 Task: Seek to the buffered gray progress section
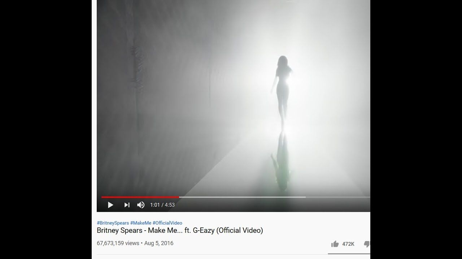point(242,197)
